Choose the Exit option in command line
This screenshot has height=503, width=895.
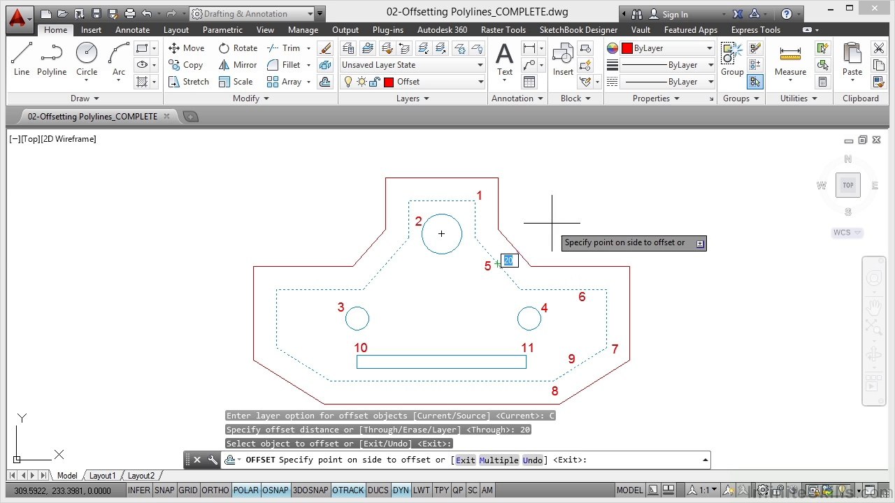point(465,460)
